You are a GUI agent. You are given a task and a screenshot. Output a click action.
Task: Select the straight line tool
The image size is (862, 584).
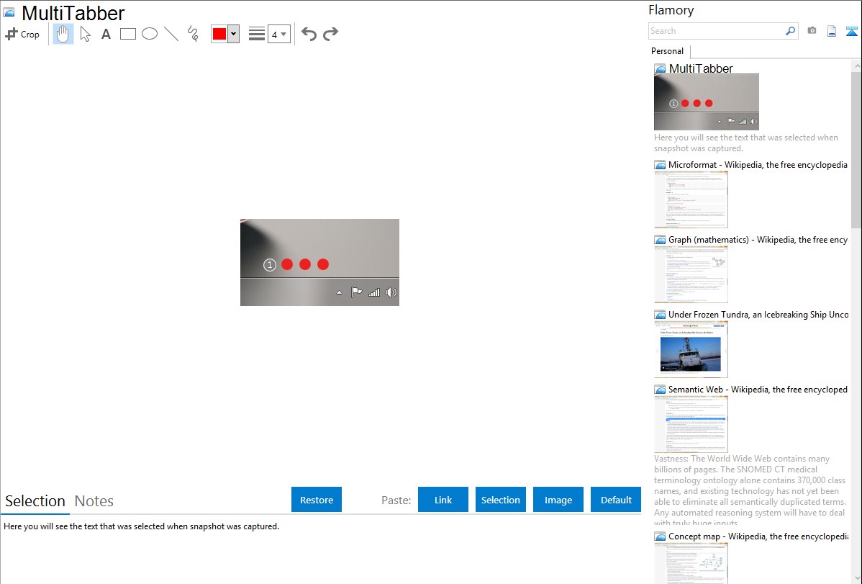(171, 34)
